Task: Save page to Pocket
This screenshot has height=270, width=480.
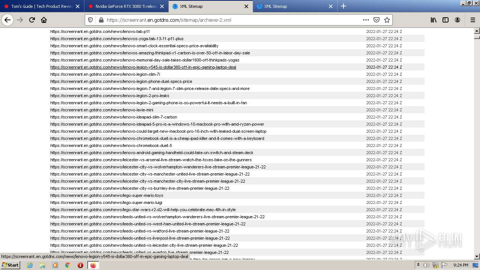Action: [x=376, y=20]
